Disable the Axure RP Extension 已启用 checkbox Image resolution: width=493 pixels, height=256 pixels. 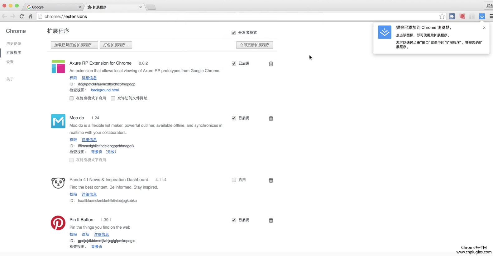[234, 63]
